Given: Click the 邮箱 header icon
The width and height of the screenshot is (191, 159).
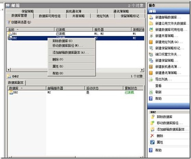Looking at the screenshot, I should click(8, 5).
